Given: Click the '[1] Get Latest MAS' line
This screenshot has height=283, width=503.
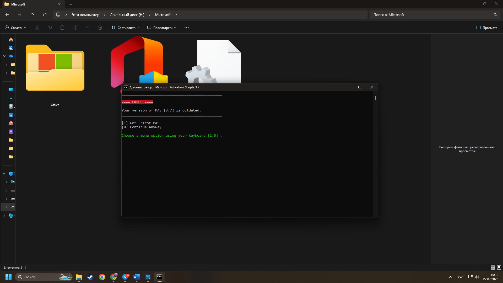Looking at the screenshot, I should [140, 123].
